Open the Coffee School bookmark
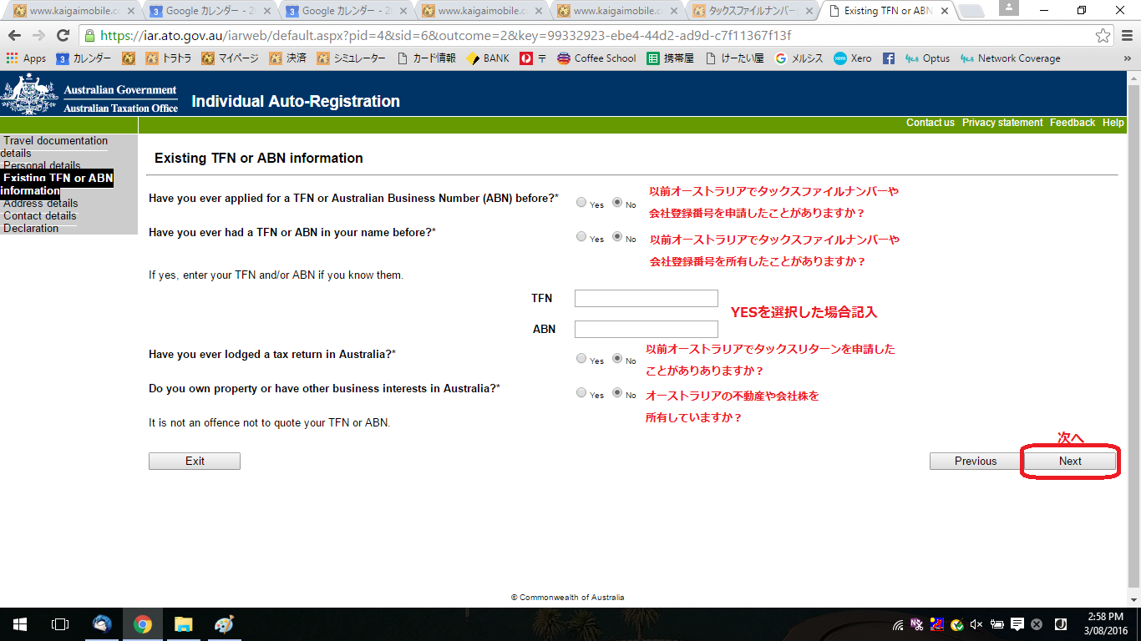Screen dimensions: 1141x641 pyautogui.click(x=596, y=58)
